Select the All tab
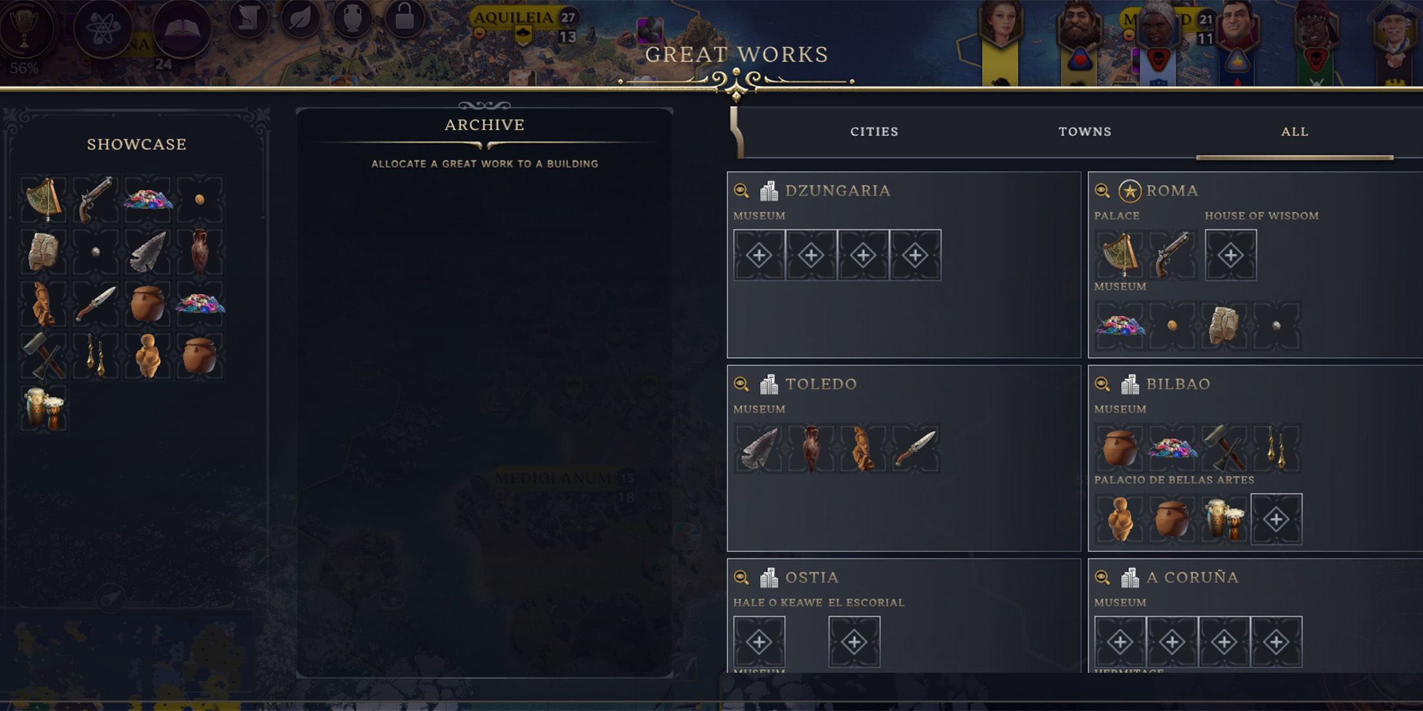Image resolution: width=1423 pixels, height=711 pixels. [1294, 131]
